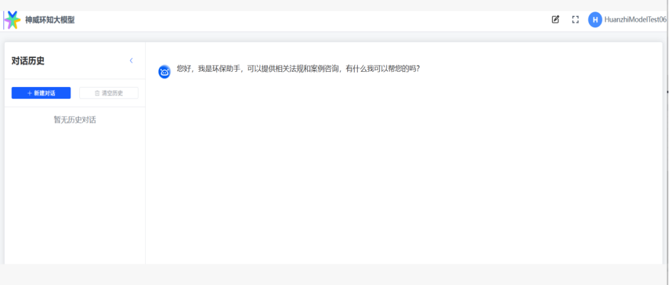Screen dimensions: 669x285
Task: Click the 新建对话 button
Action: [x=41, y=93]
